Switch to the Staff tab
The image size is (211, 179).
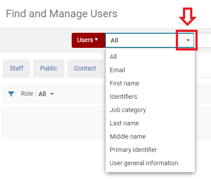pos(16,68)
